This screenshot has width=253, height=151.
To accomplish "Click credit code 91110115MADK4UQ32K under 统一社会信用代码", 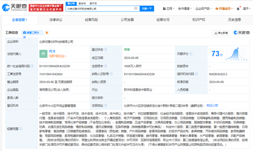I will [x=55, y=66].
